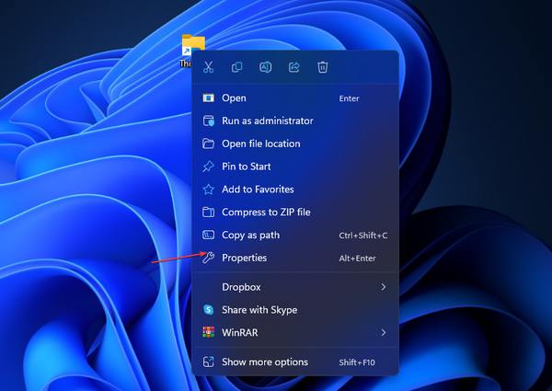
Task: Click the WinRAR books icon
Action: coord(209,332)
